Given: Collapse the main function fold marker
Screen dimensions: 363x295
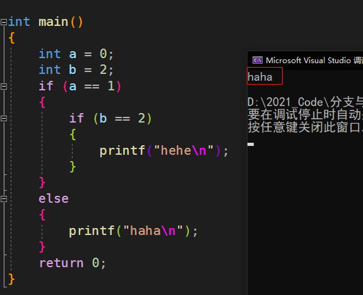Looking at the screenshot, I should (4, 22).
